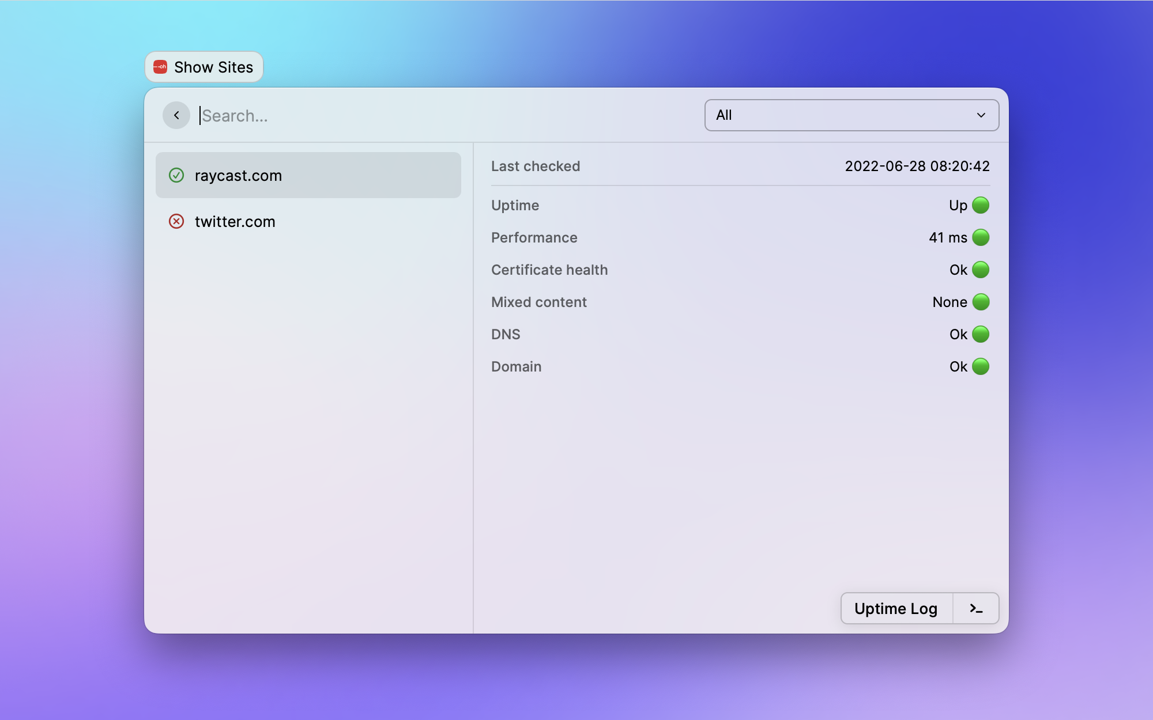Click the green check icon beside raycast.com

point(176,175)
